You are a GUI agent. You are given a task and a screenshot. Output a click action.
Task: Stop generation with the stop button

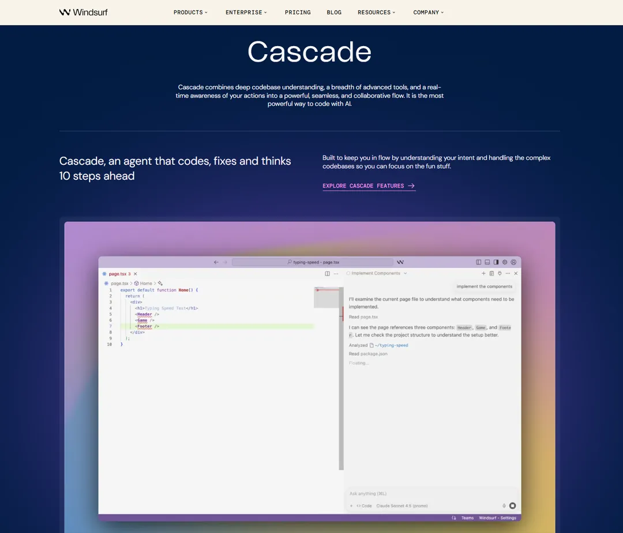point(513,505)
